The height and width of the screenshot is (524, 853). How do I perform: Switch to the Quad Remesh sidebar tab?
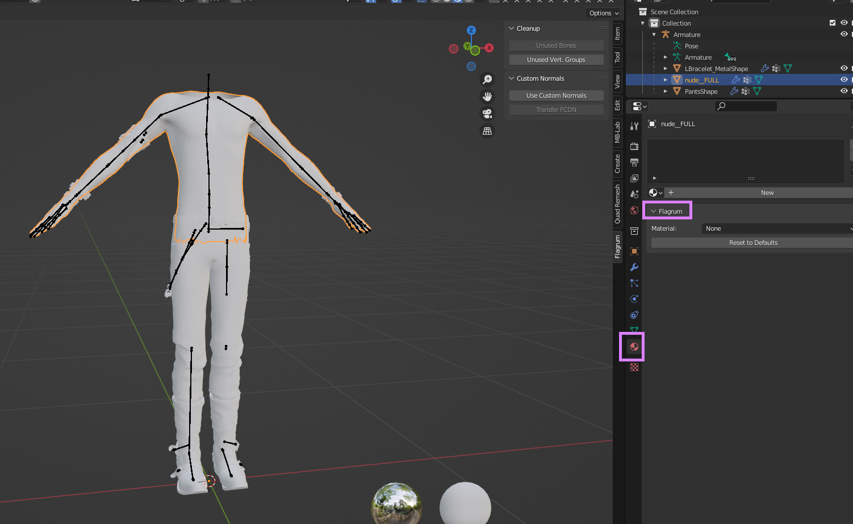click(617, 203)
